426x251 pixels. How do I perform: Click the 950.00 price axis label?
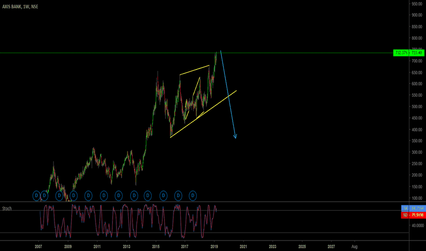417,4
